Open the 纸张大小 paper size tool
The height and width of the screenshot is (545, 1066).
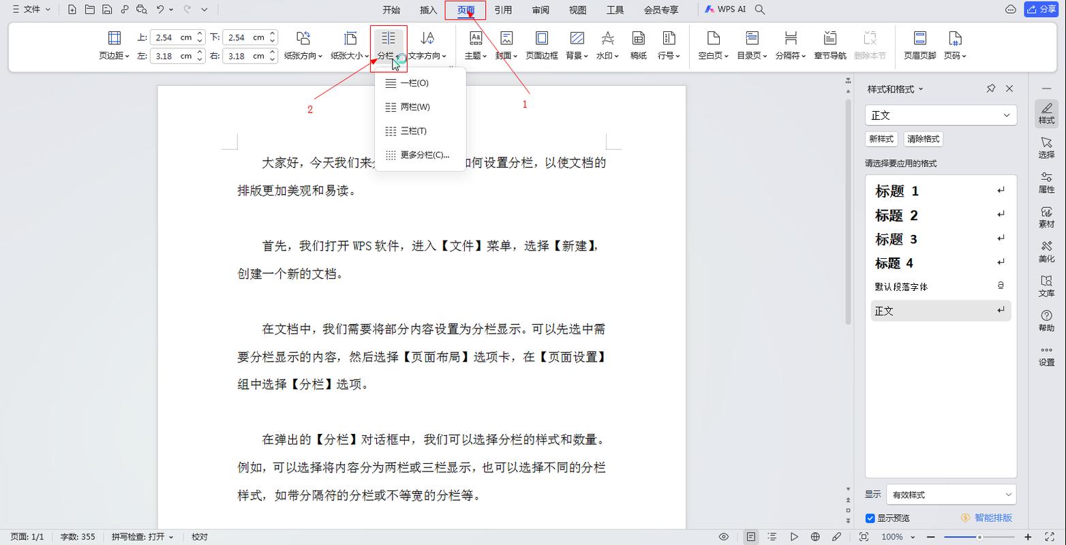click(350, 46)
